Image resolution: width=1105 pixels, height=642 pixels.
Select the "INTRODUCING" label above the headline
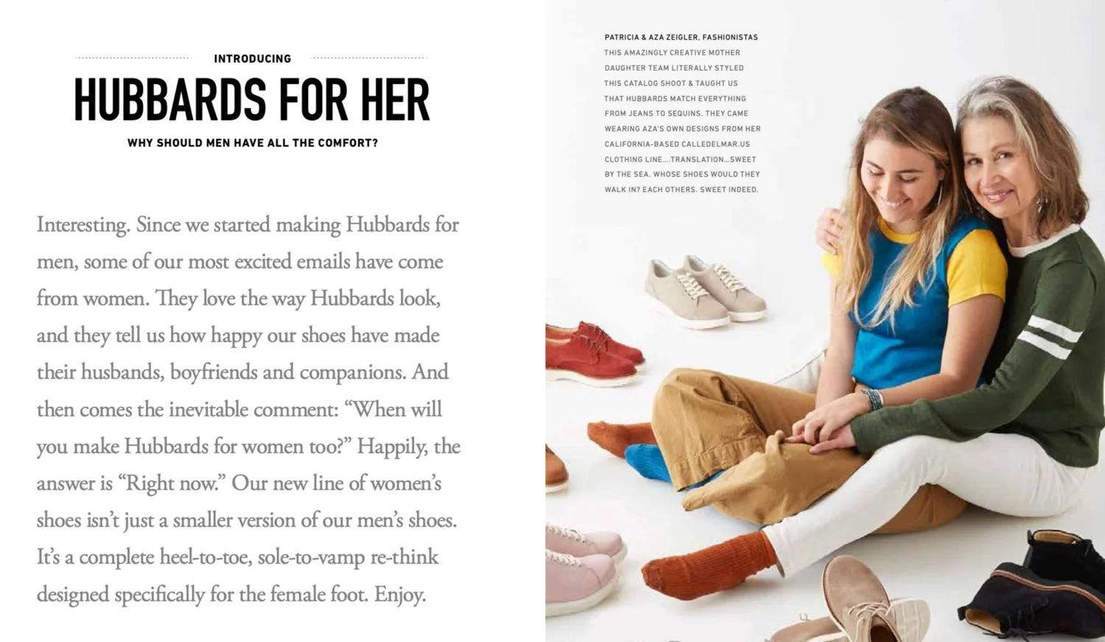tap(253, 58)
